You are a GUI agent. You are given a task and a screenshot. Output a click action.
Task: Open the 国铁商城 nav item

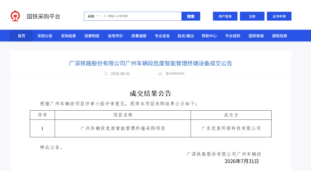(x=256, y=36)
